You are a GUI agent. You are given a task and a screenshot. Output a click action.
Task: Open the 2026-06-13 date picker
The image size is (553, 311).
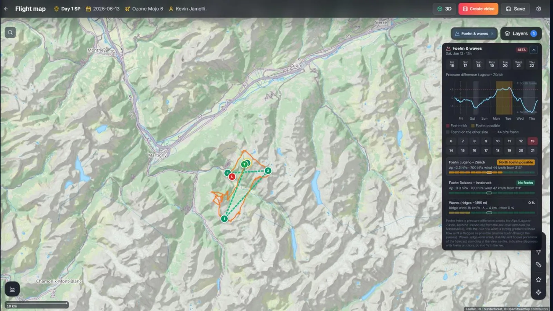[103, 9]
